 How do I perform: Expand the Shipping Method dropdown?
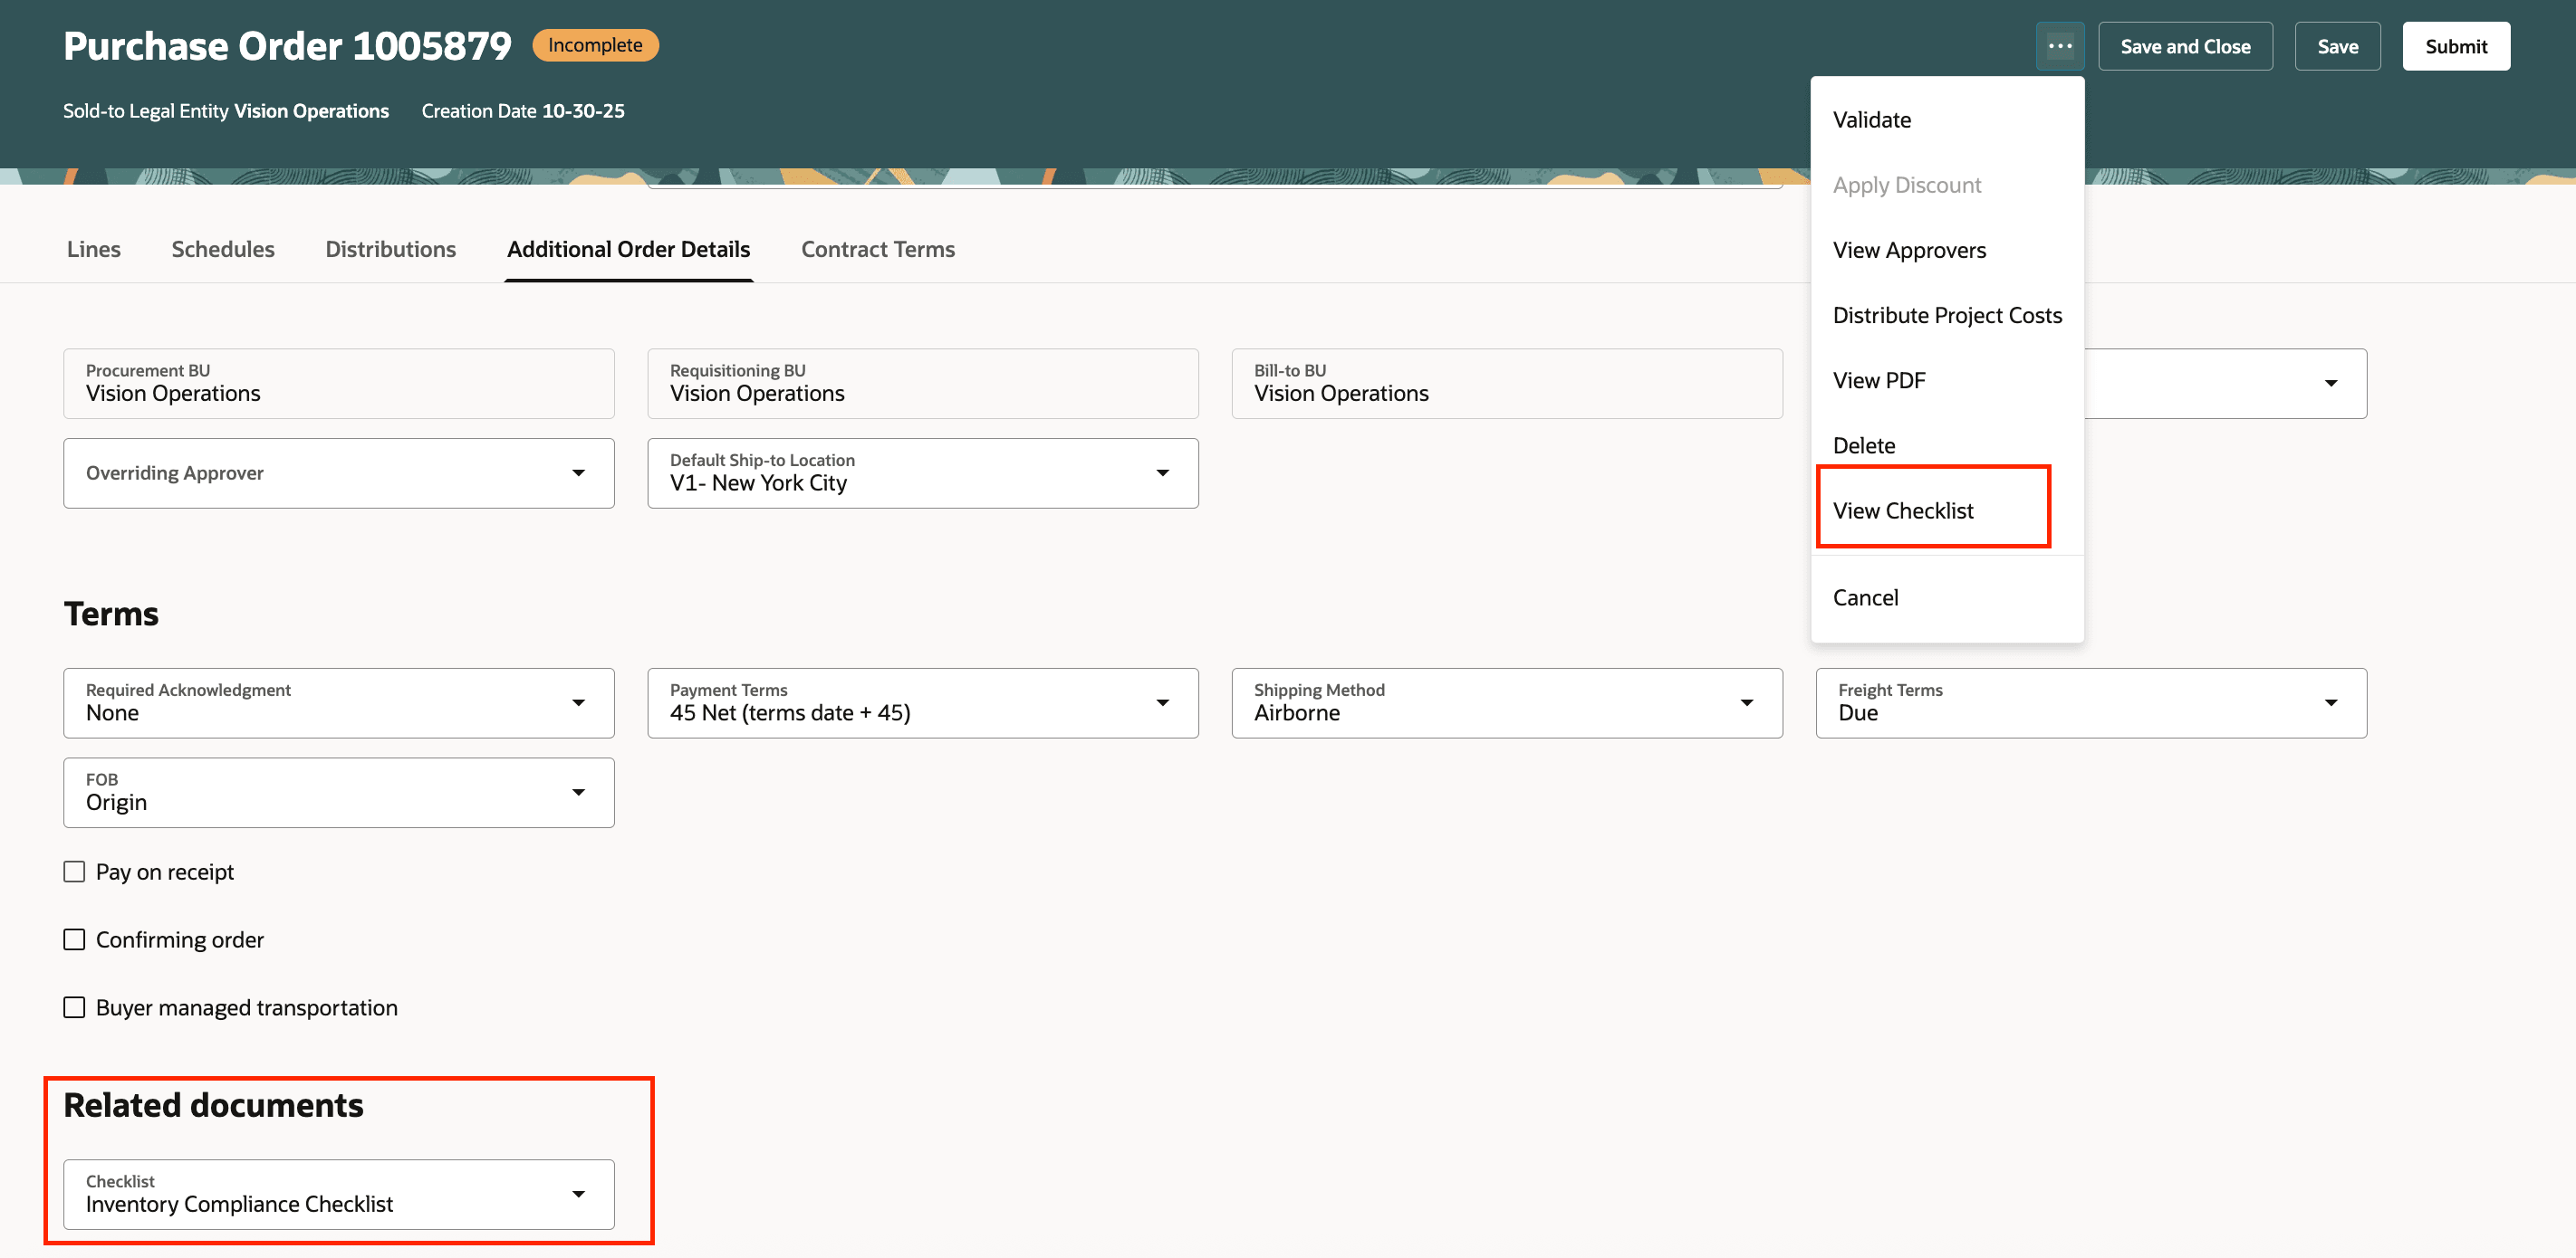tap(1747, 702)
